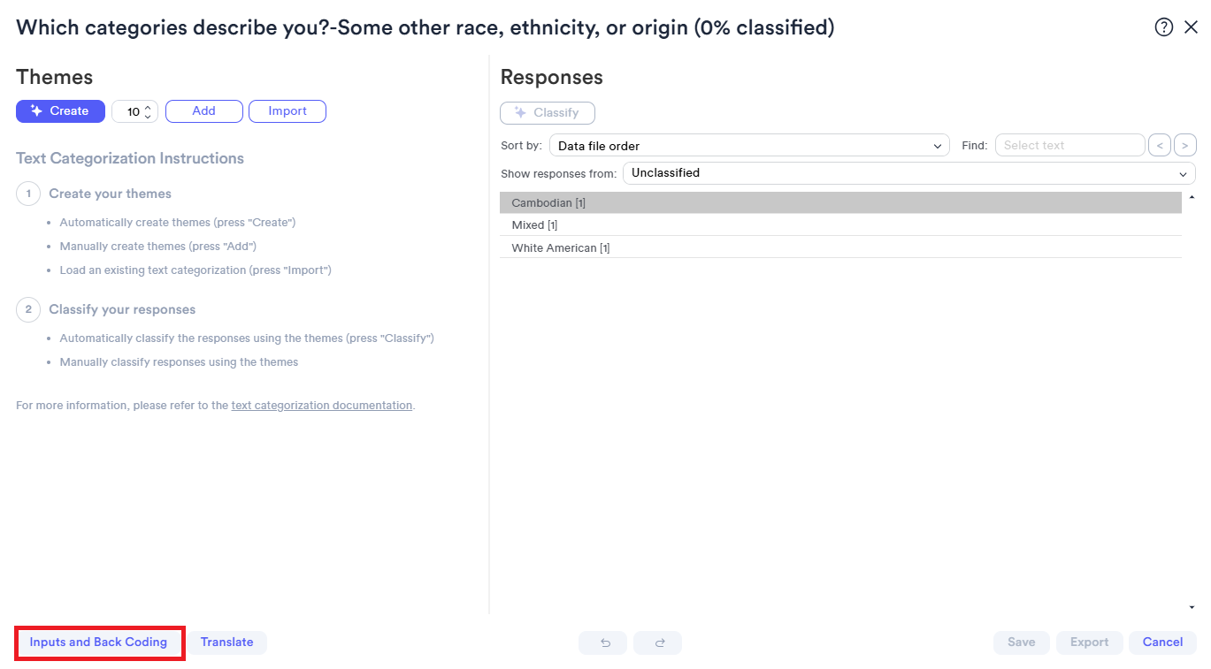Viewport: 1211px width, 669px height.
Task: Open the Sort by dropdown
Action: coord(749,146)
